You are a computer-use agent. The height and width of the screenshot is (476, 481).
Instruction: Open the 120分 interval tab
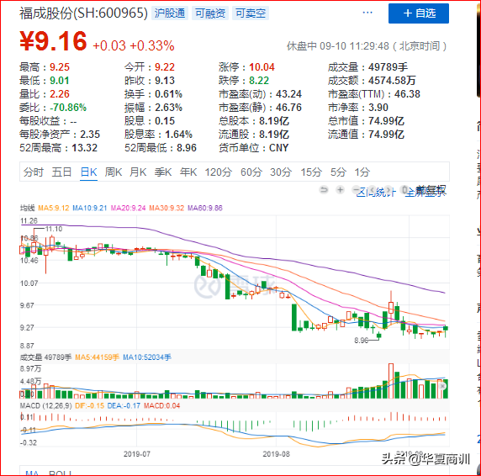[x=218, y=172]
